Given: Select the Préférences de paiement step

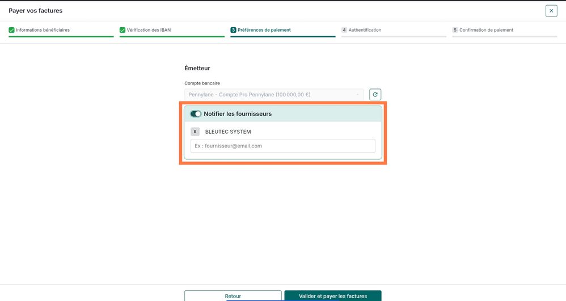Looking at the screenshot, I should tap(264, 30).
